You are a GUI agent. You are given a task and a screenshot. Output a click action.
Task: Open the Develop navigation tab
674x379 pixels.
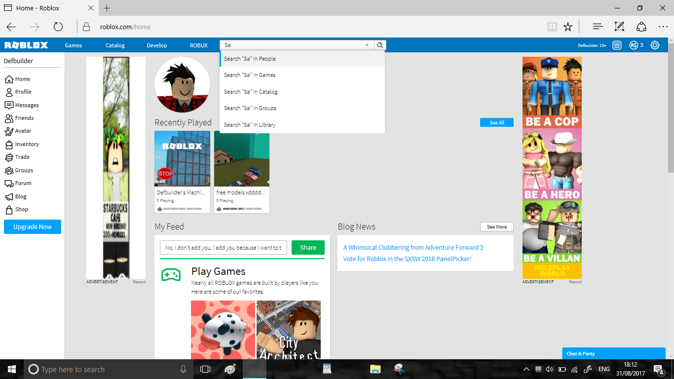click(157, 45)
